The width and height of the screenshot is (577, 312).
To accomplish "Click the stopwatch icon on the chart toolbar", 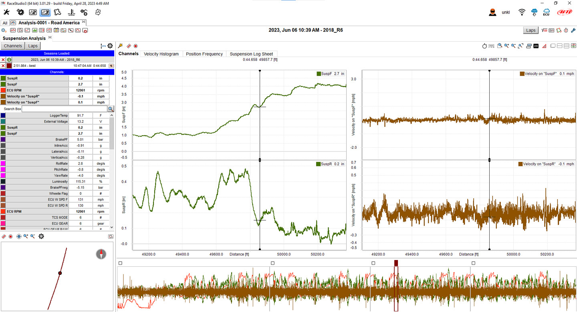I will click(x=484, y=46).
